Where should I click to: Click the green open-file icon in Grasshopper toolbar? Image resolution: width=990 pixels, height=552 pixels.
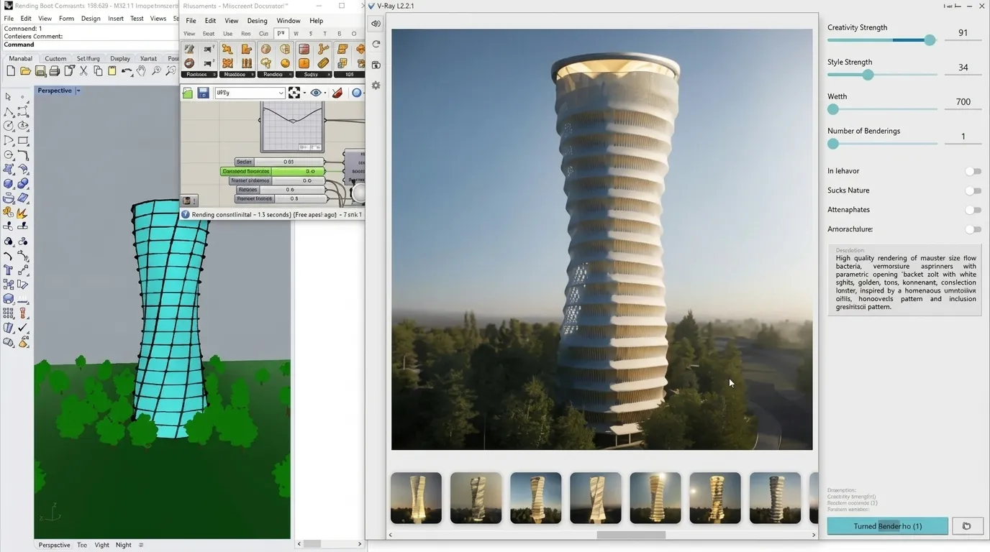click(x=188, y=93)
